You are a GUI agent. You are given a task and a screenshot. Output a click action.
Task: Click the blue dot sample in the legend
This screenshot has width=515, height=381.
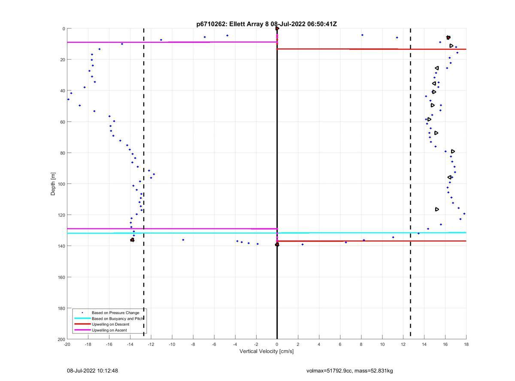point(82,313)
